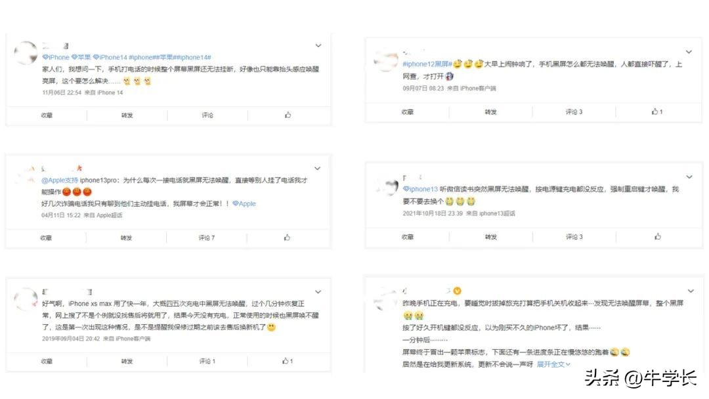This screenshot has width=709, height=399.
Task: Open avatar of the iPhone14 post author
Action: [x=26, y=52]
